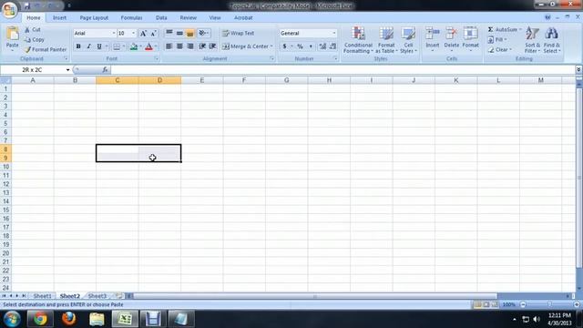Activate the Format Painter brush
This screenshot has width=583, height=328.
click(x=46, y=49)
